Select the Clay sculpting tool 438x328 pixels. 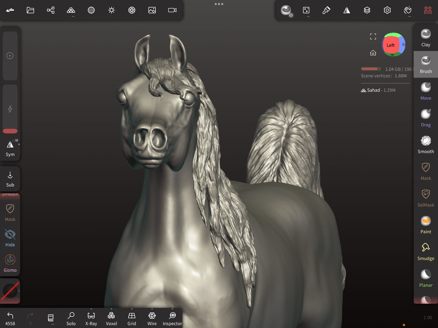[x=426, y=38]
